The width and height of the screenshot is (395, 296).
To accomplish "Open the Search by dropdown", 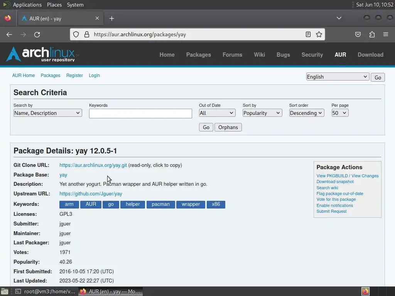I will [x=47, y=113].
